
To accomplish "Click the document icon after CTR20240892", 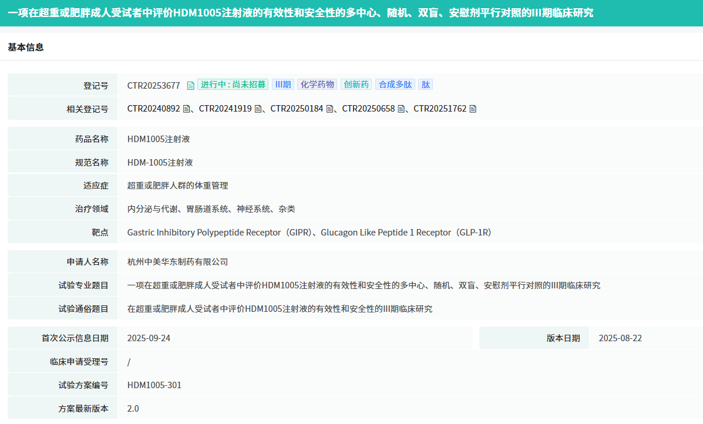I will point(186,109).
